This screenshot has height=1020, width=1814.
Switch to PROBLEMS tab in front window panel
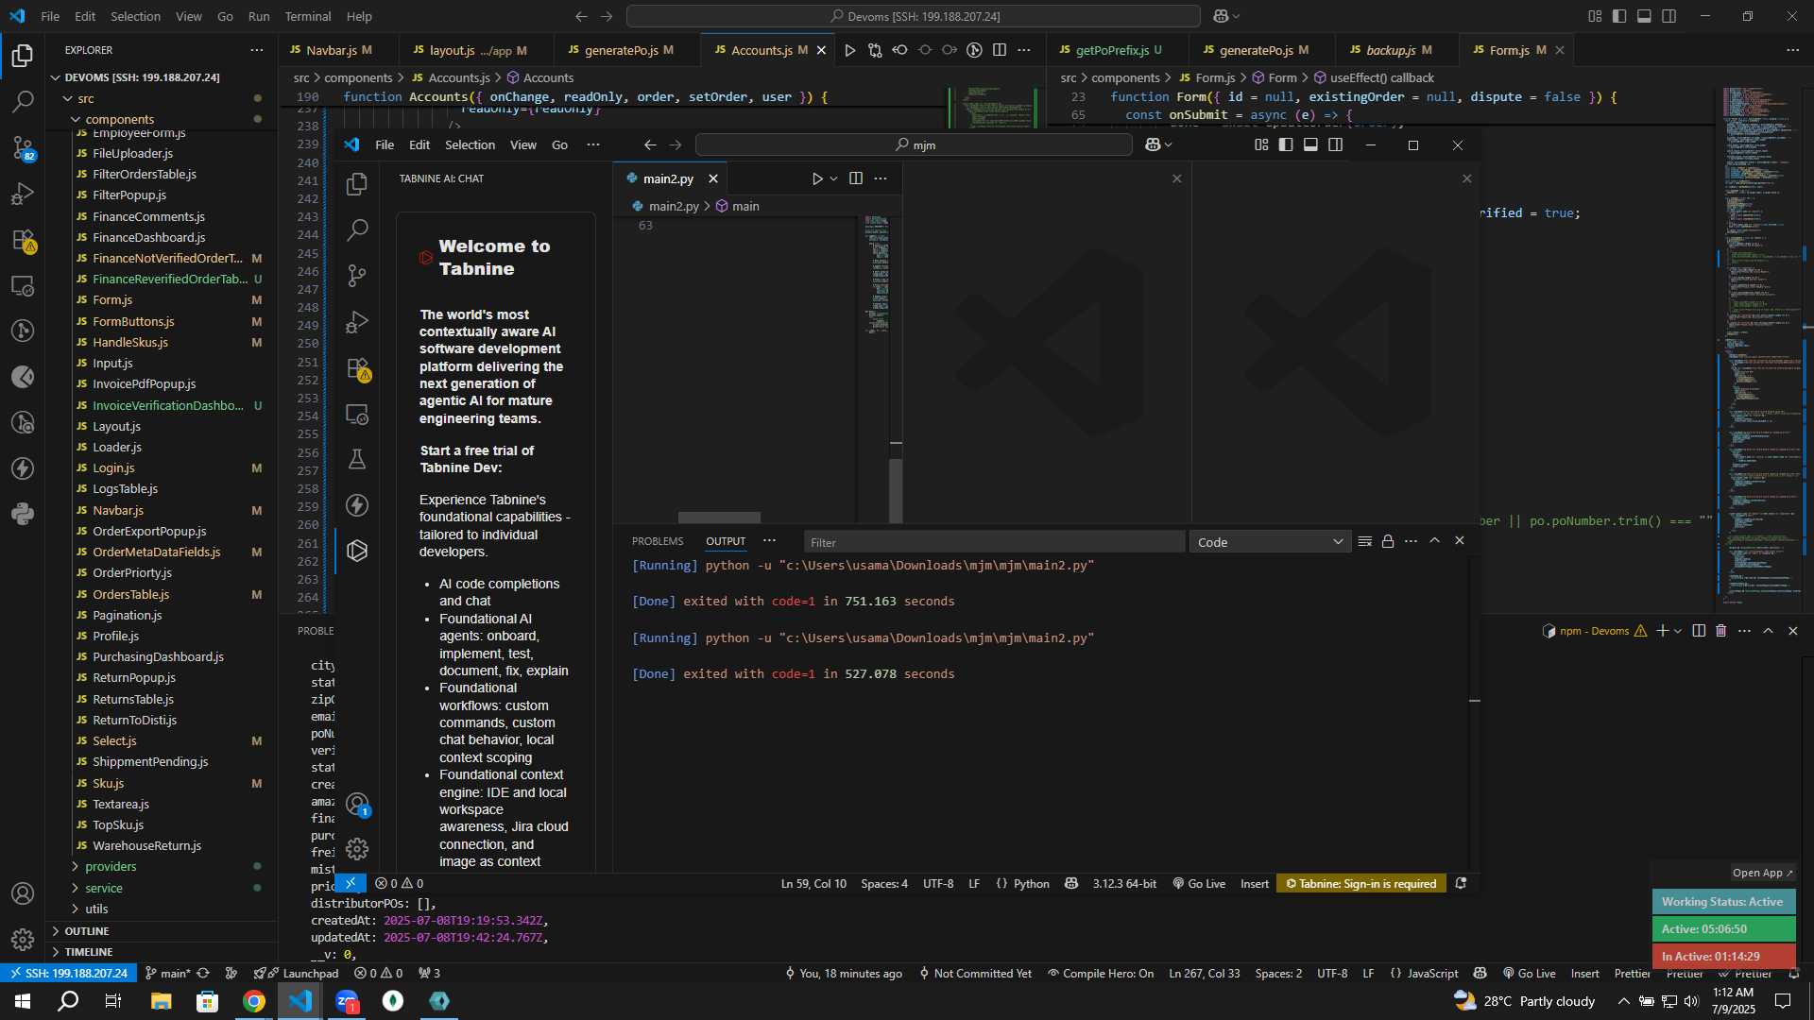tap(658, 541)
